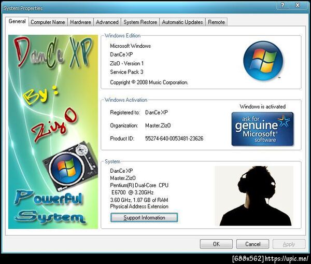The height and width of the screenshot is (264, 311).
Task: Open the Computer Name tab
Action: click(48, 22)
